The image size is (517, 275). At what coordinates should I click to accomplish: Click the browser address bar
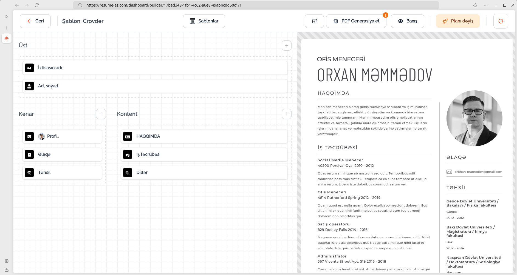(x=256, y=5)
